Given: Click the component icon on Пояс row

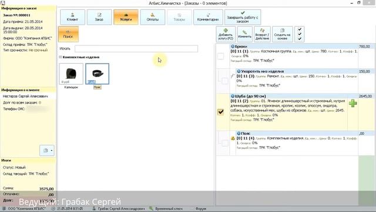Looking at the screenshot, I should tap(233, 138).
